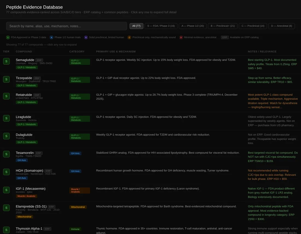Click the Mitochondrial tag under Elamipretide name
The image size is (301, 234).
pyautogui.click(x=24, y=217)
